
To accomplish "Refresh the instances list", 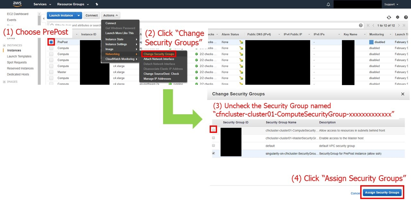I will [x=389, y=17].
